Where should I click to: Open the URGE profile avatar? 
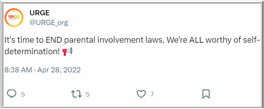[14, 18]
